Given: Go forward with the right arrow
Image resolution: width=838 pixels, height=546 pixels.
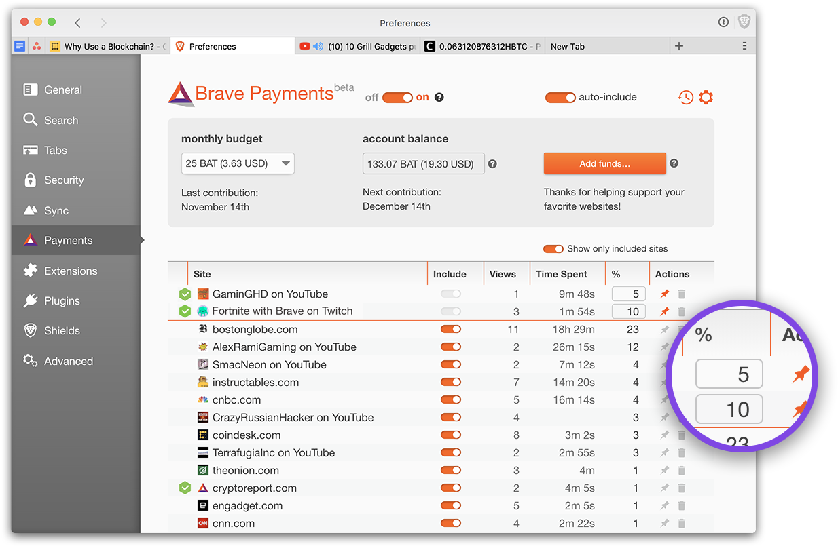Looking at the screenshot, I should [103, 23].
